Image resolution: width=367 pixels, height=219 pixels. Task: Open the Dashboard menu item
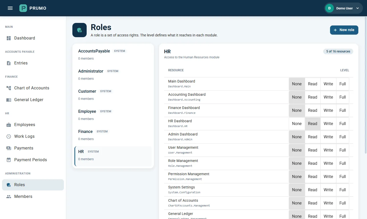click(x=33, y=38)
